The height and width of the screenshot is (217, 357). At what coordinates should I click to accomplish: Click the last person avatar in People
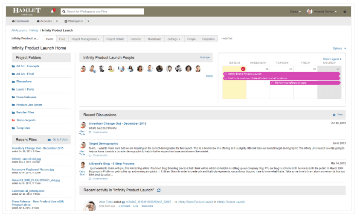click(198, 69)
